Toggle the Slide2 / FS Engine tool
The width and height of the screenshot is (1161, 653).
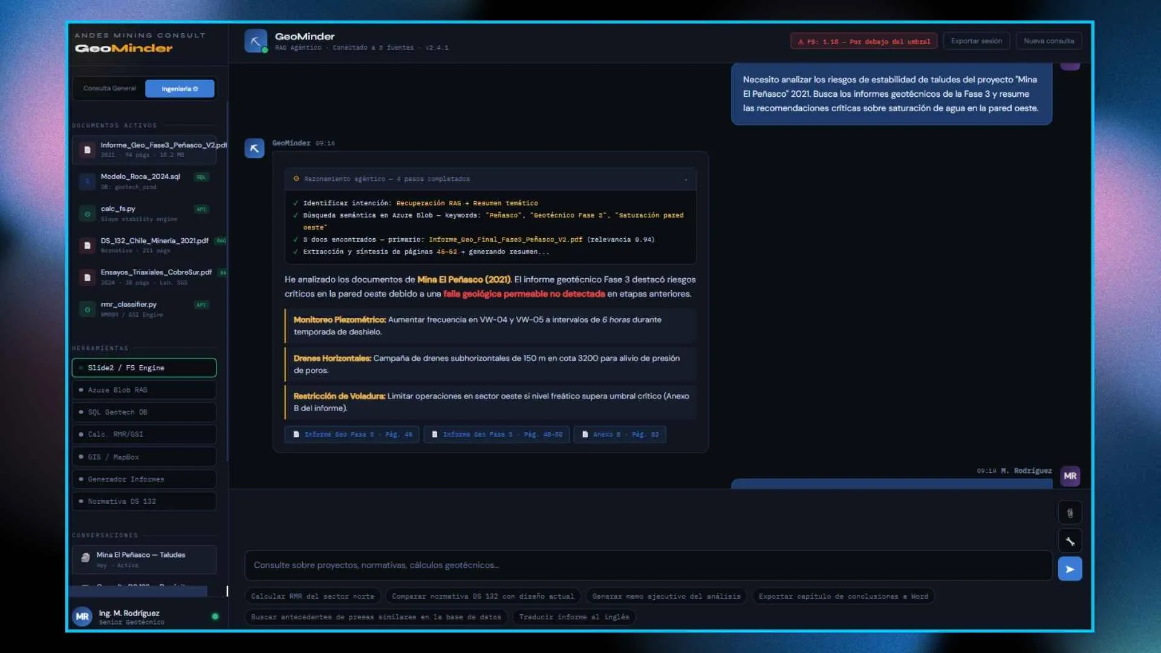click(x=144, y=368)
